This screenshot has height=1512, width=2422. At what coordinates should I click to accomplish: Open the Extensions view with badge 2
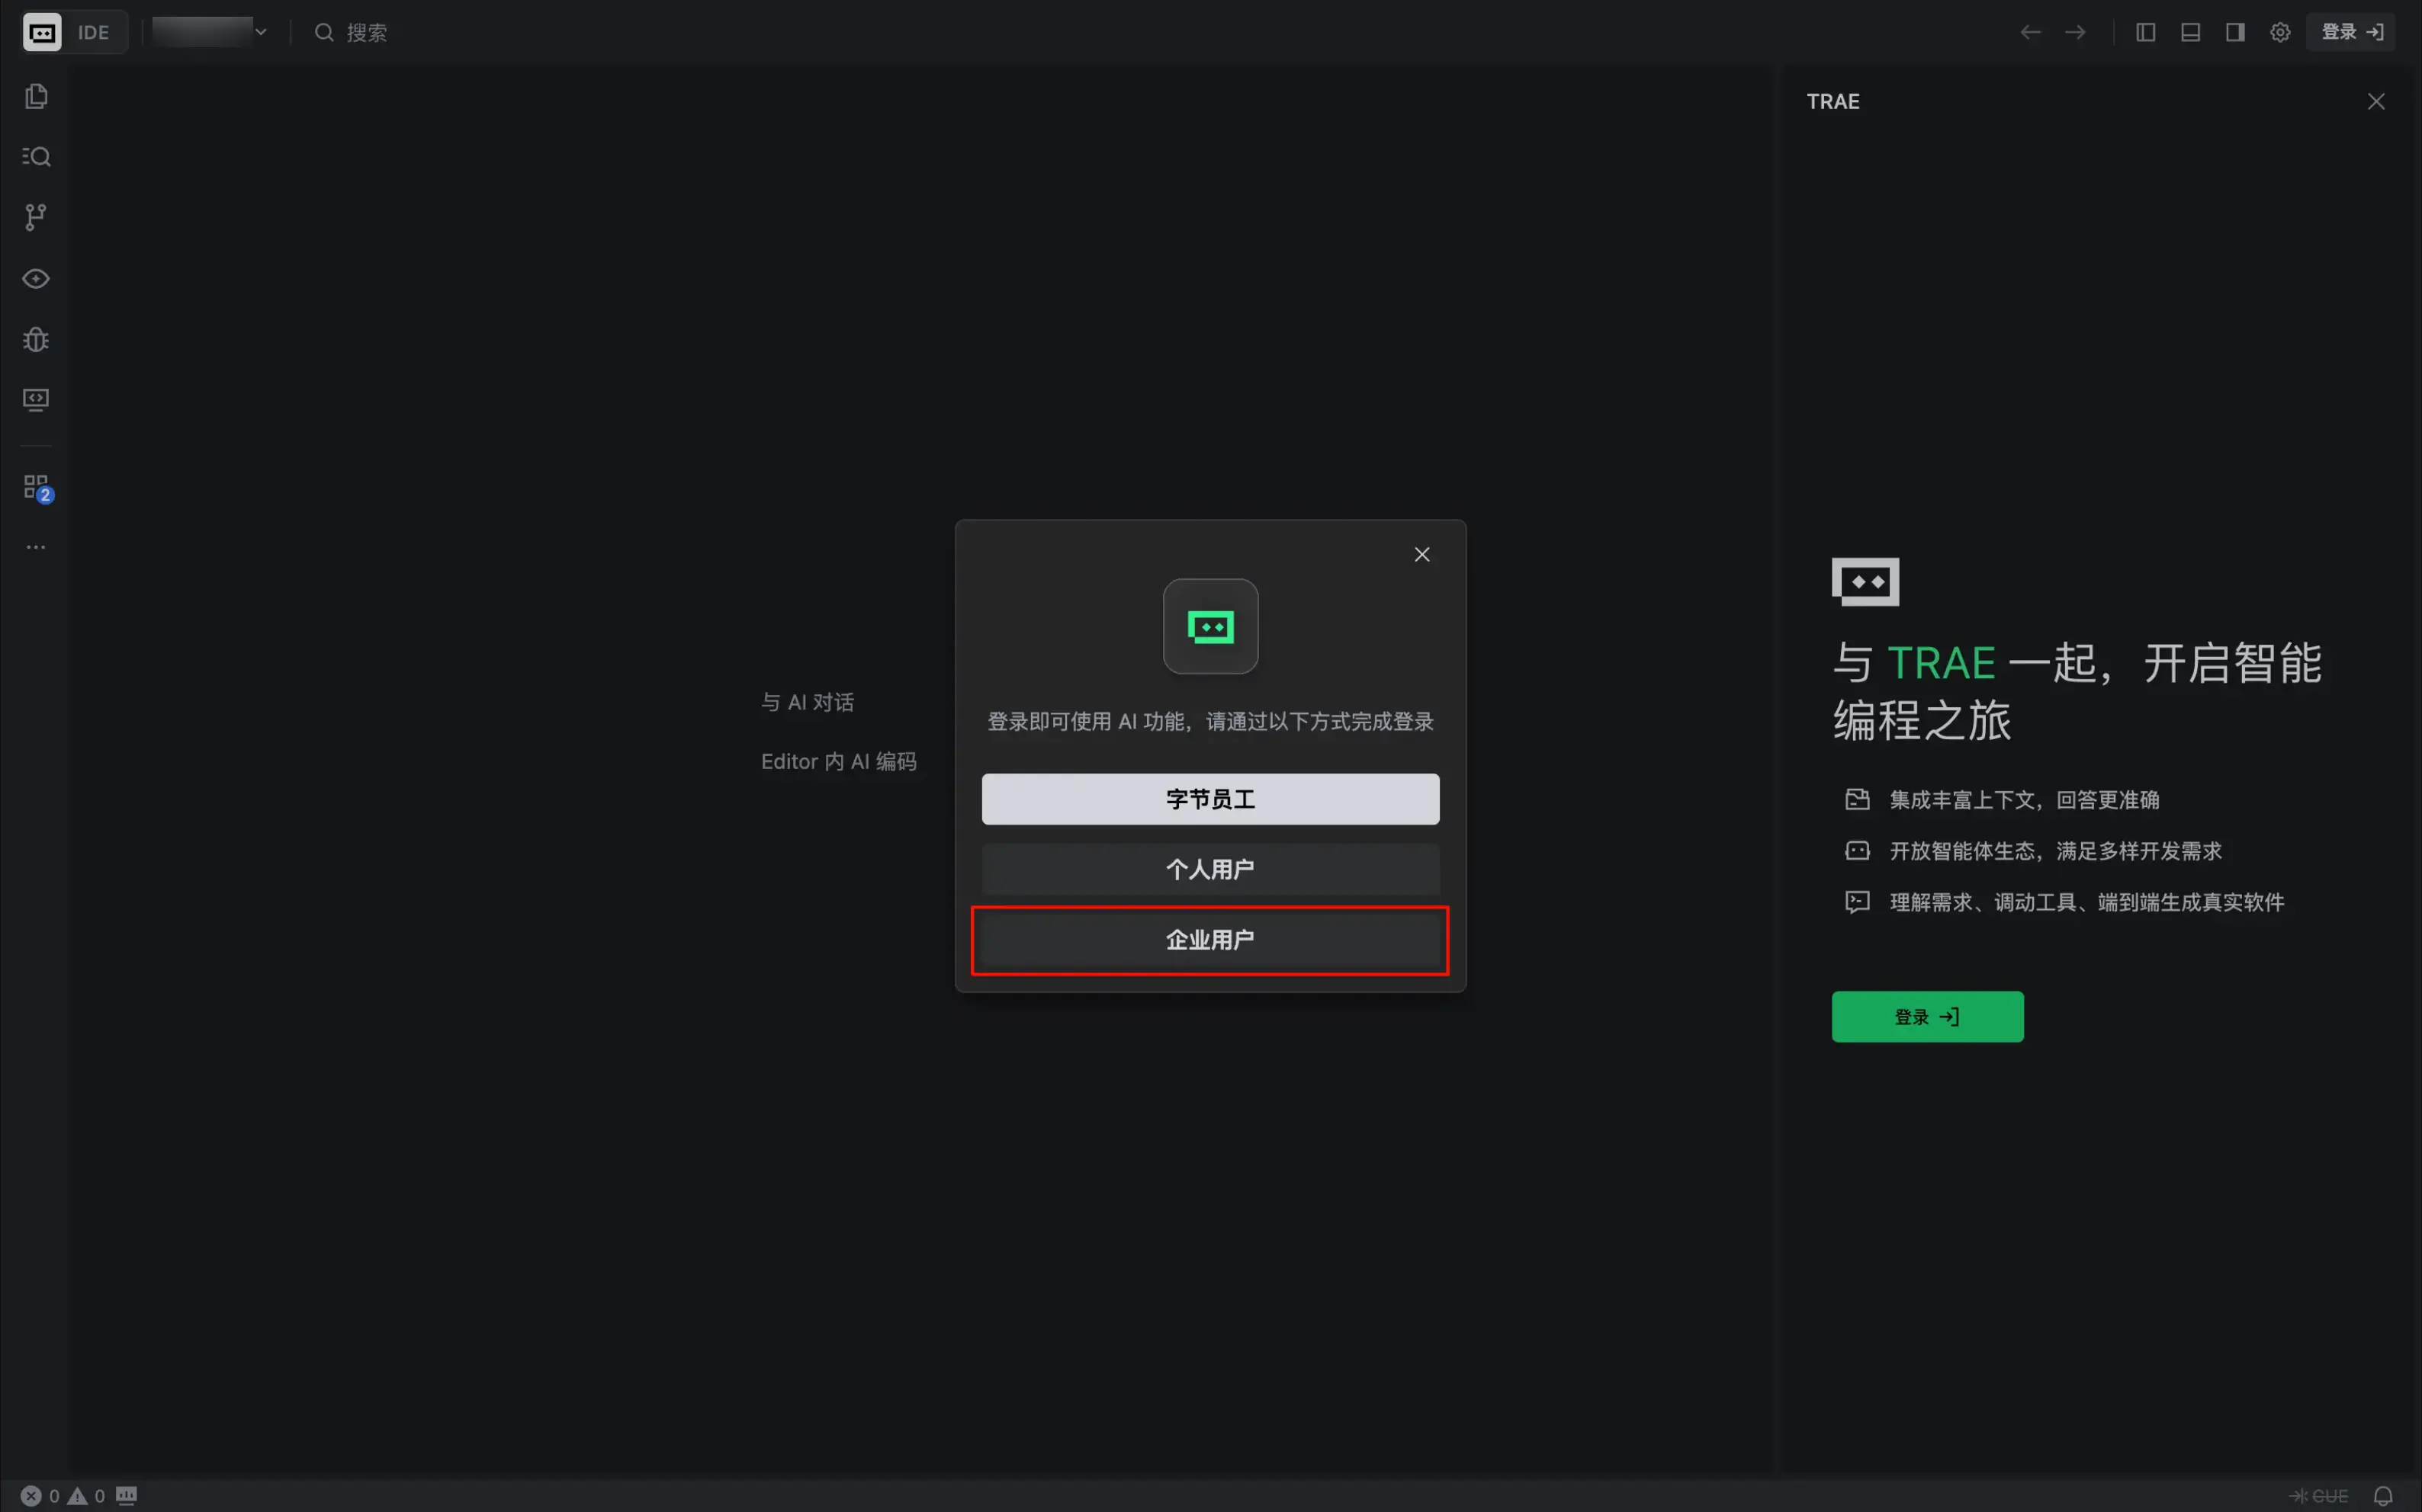(37, 488)
